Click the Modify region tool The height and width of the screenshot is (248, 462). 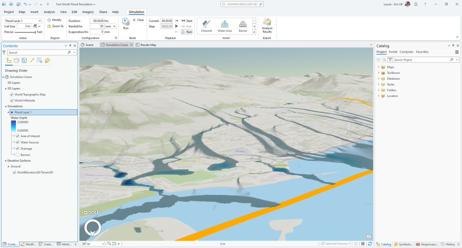(54, 20)
